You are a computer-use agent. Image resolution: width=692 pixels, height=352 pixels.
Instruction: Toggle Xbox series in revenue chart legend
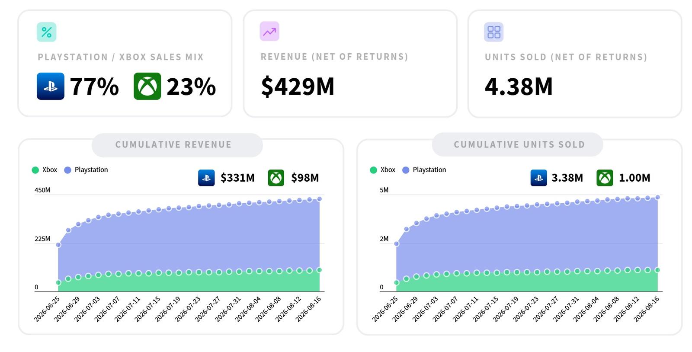point(45,170)
